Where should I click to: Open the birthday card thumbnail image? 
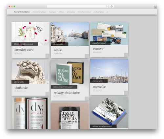pos(31,34)
